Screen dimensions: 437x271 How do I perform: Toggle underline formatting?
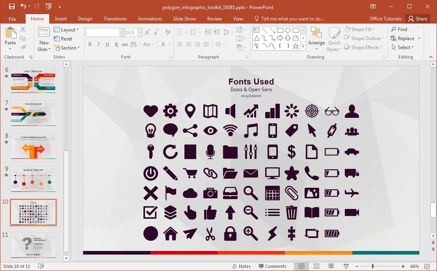tap(106, 44)
